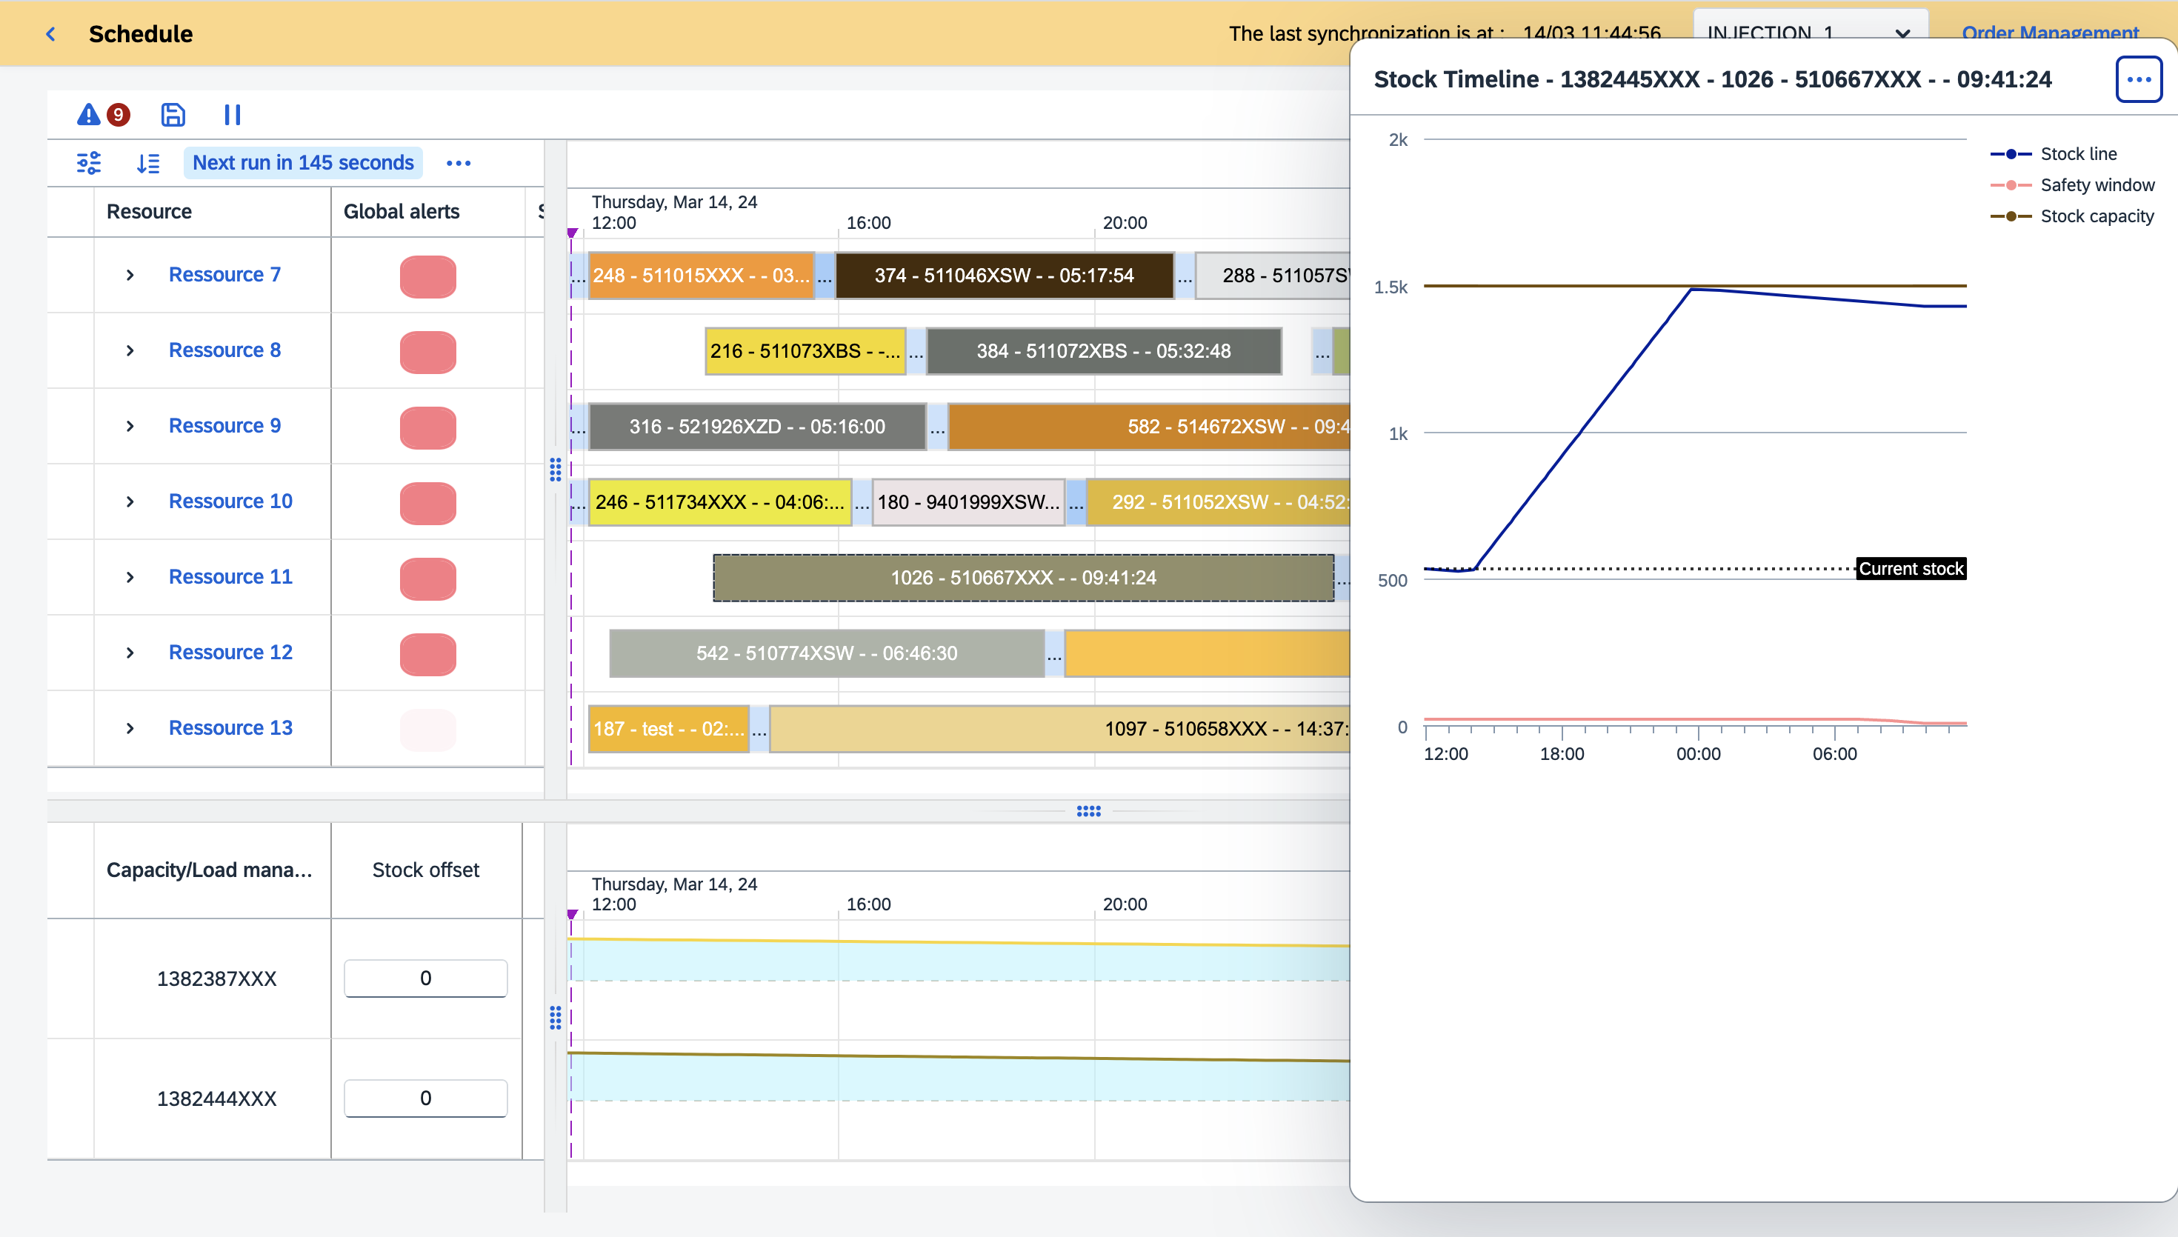Open the toolbar overflow menu next to Next run
The height and width of the screenshot is (1237, 2178).
pyautogui.click(x=459, y=162)
